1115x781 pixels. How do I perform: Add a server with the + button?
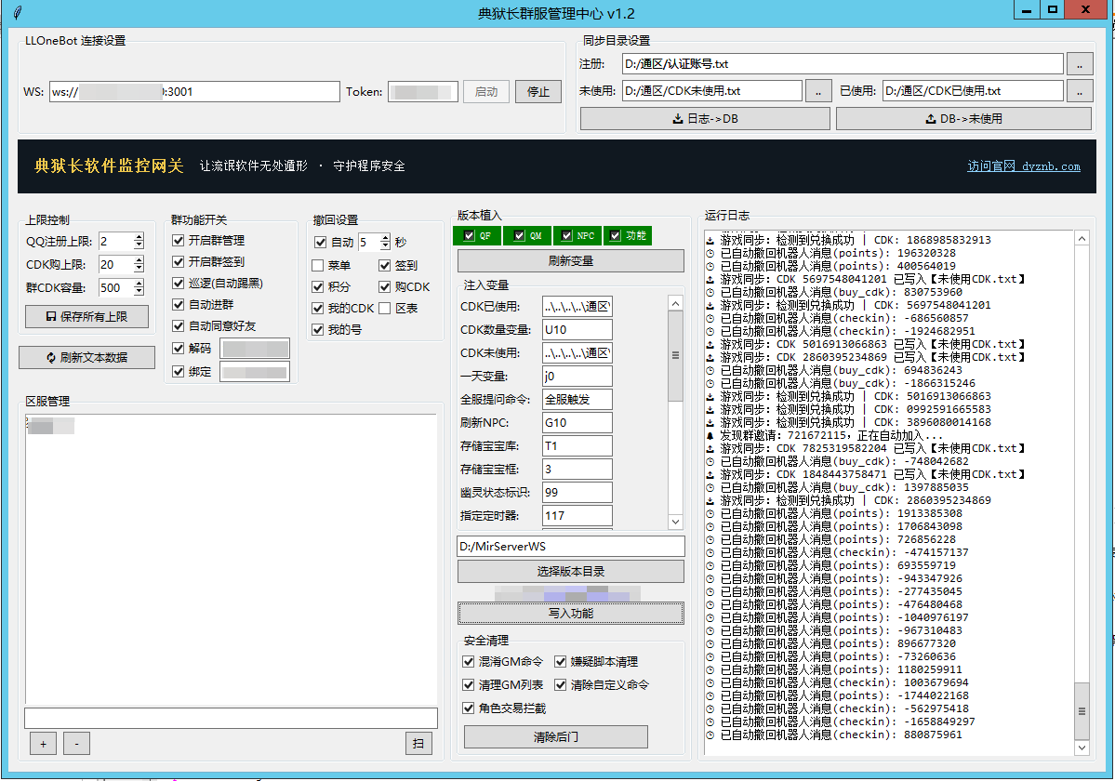tap(44, 743)
